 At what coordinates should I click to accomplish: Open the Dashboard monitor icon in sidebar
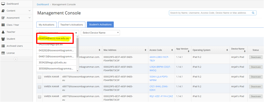click(3, 4)
